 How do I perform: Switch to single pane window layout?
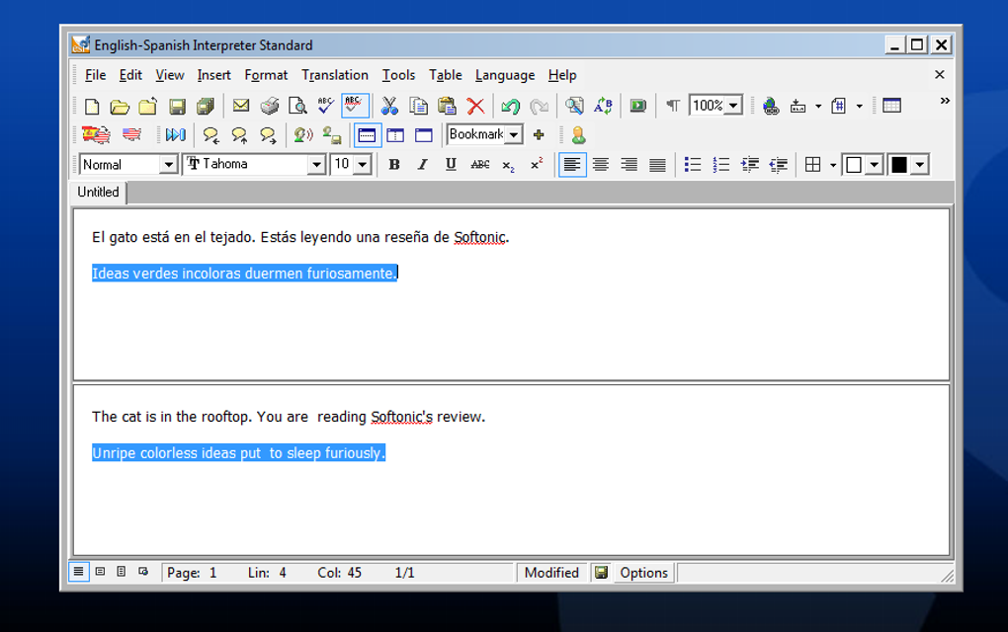[424, 135]
